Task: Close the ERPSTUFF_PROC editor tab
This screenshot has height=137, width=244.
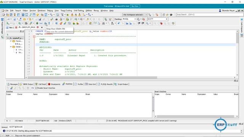Action: click(38, 27)
